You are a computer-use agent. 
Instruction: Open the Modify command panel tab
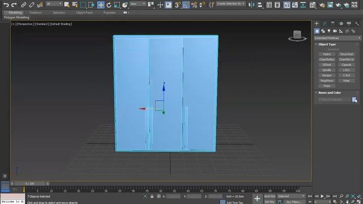[324, 24]
